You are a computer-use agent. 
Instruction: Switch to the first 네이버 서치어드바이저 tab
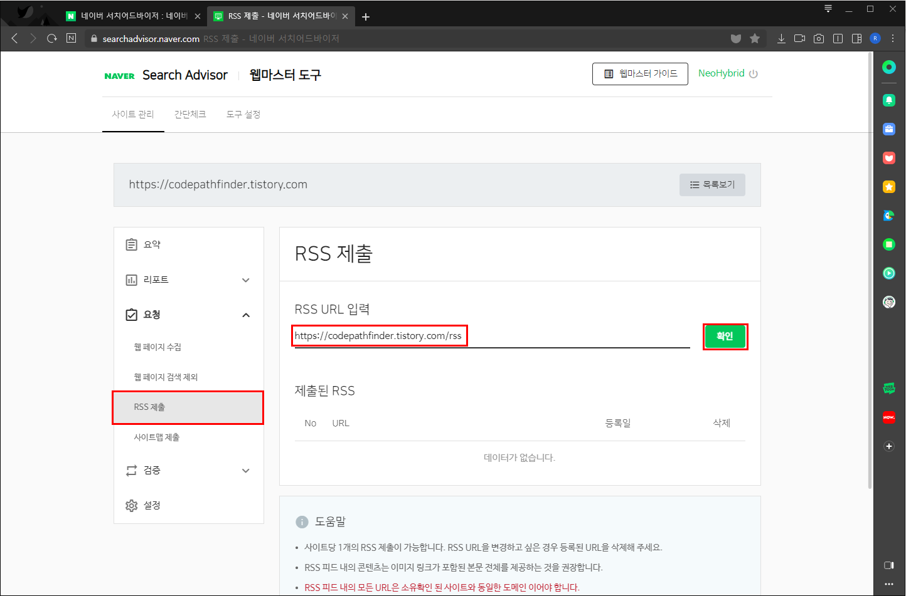point(134,16)
